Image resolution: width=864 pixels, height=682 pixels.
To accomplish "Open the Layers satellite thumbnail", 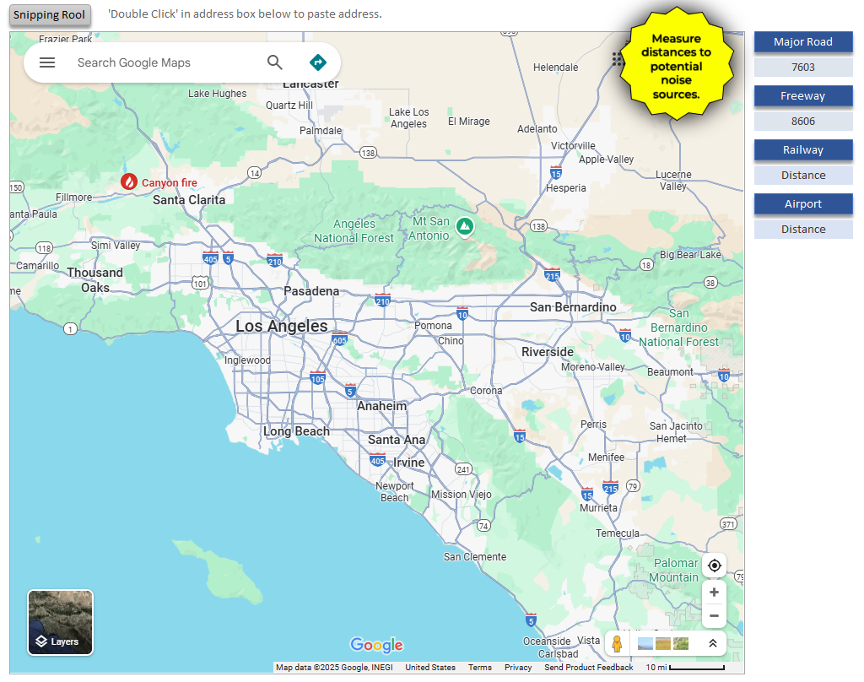I will [61, 622].
